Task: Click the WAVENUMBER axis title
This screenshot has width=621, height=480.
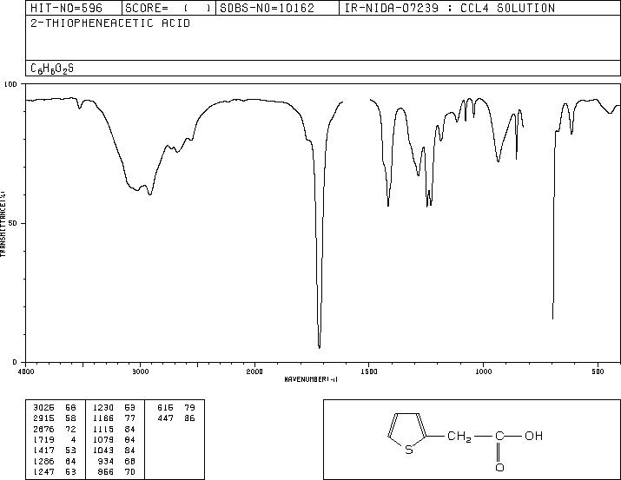Action: tap(311, 379)
